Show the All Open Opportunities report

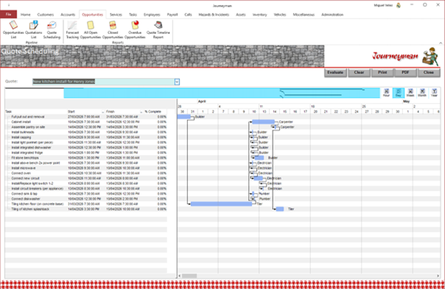[x=90, y=30]
